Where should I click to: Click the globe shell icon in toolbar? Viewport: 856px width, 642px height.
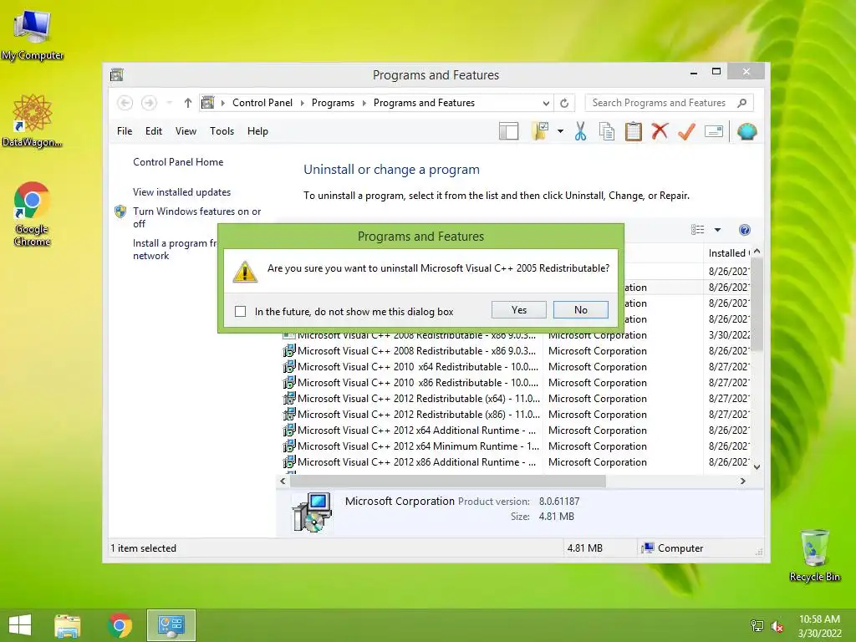[746, 131]
